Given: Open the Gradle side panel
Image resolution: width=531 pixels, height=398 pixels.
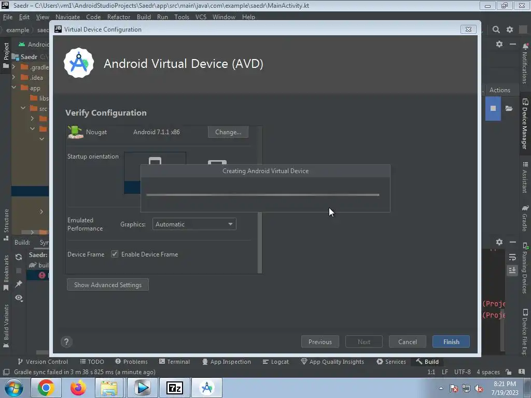Looking at the screenshot, I should pos(525,218).
